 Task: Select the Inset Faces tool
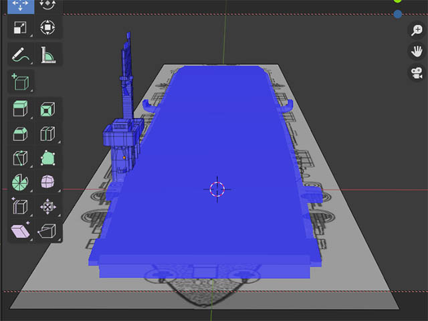[47, 109]
